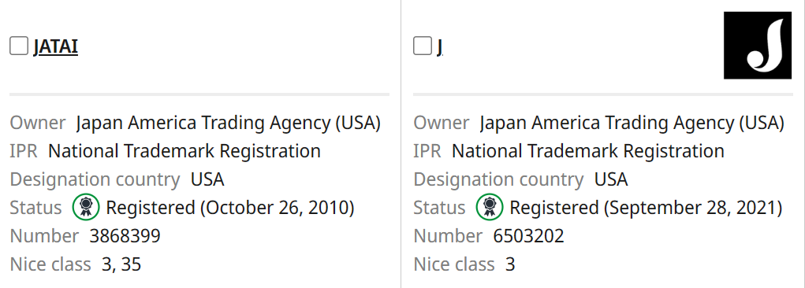View the black J logo thumbnail
The height and width of the screenshot is (288, 805).
[x=758, y=45]
